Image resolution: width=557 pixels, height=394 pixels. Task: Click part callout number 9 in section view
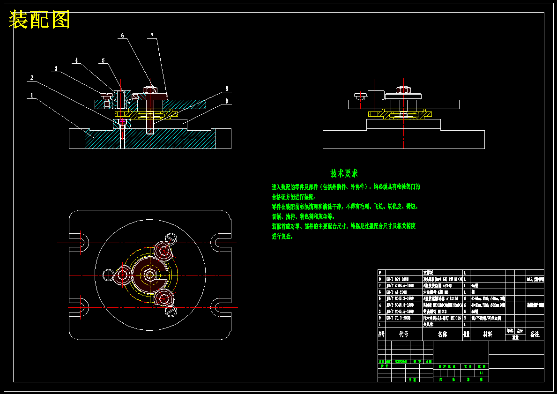227,101
